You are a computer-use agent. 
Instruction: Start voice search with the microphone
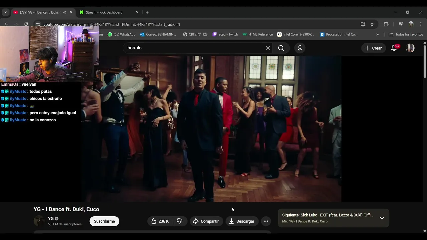[300, 48]
